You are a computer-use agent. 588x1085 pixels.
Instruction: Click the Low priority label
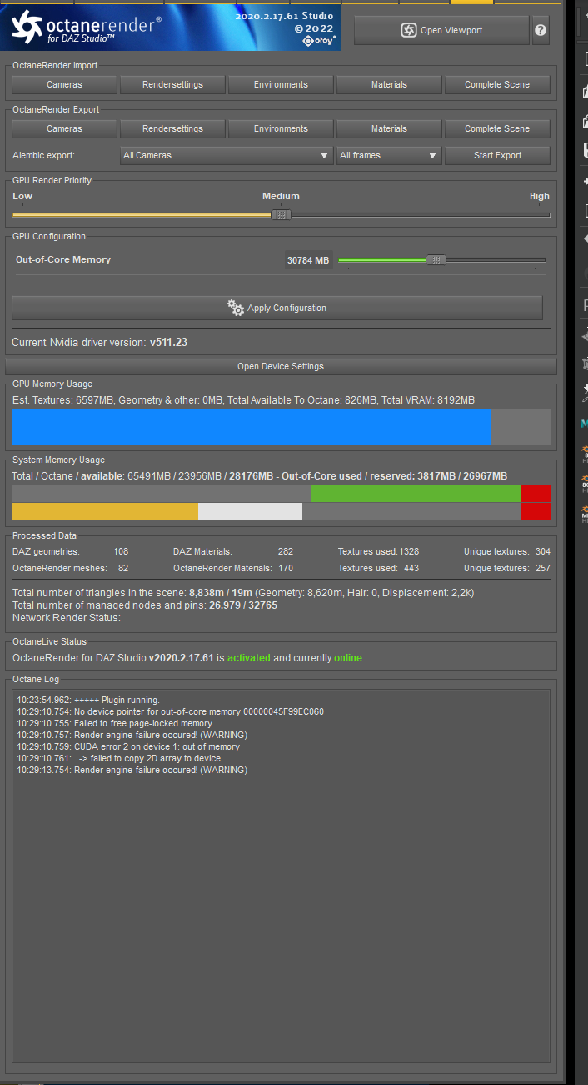[22, 196]
